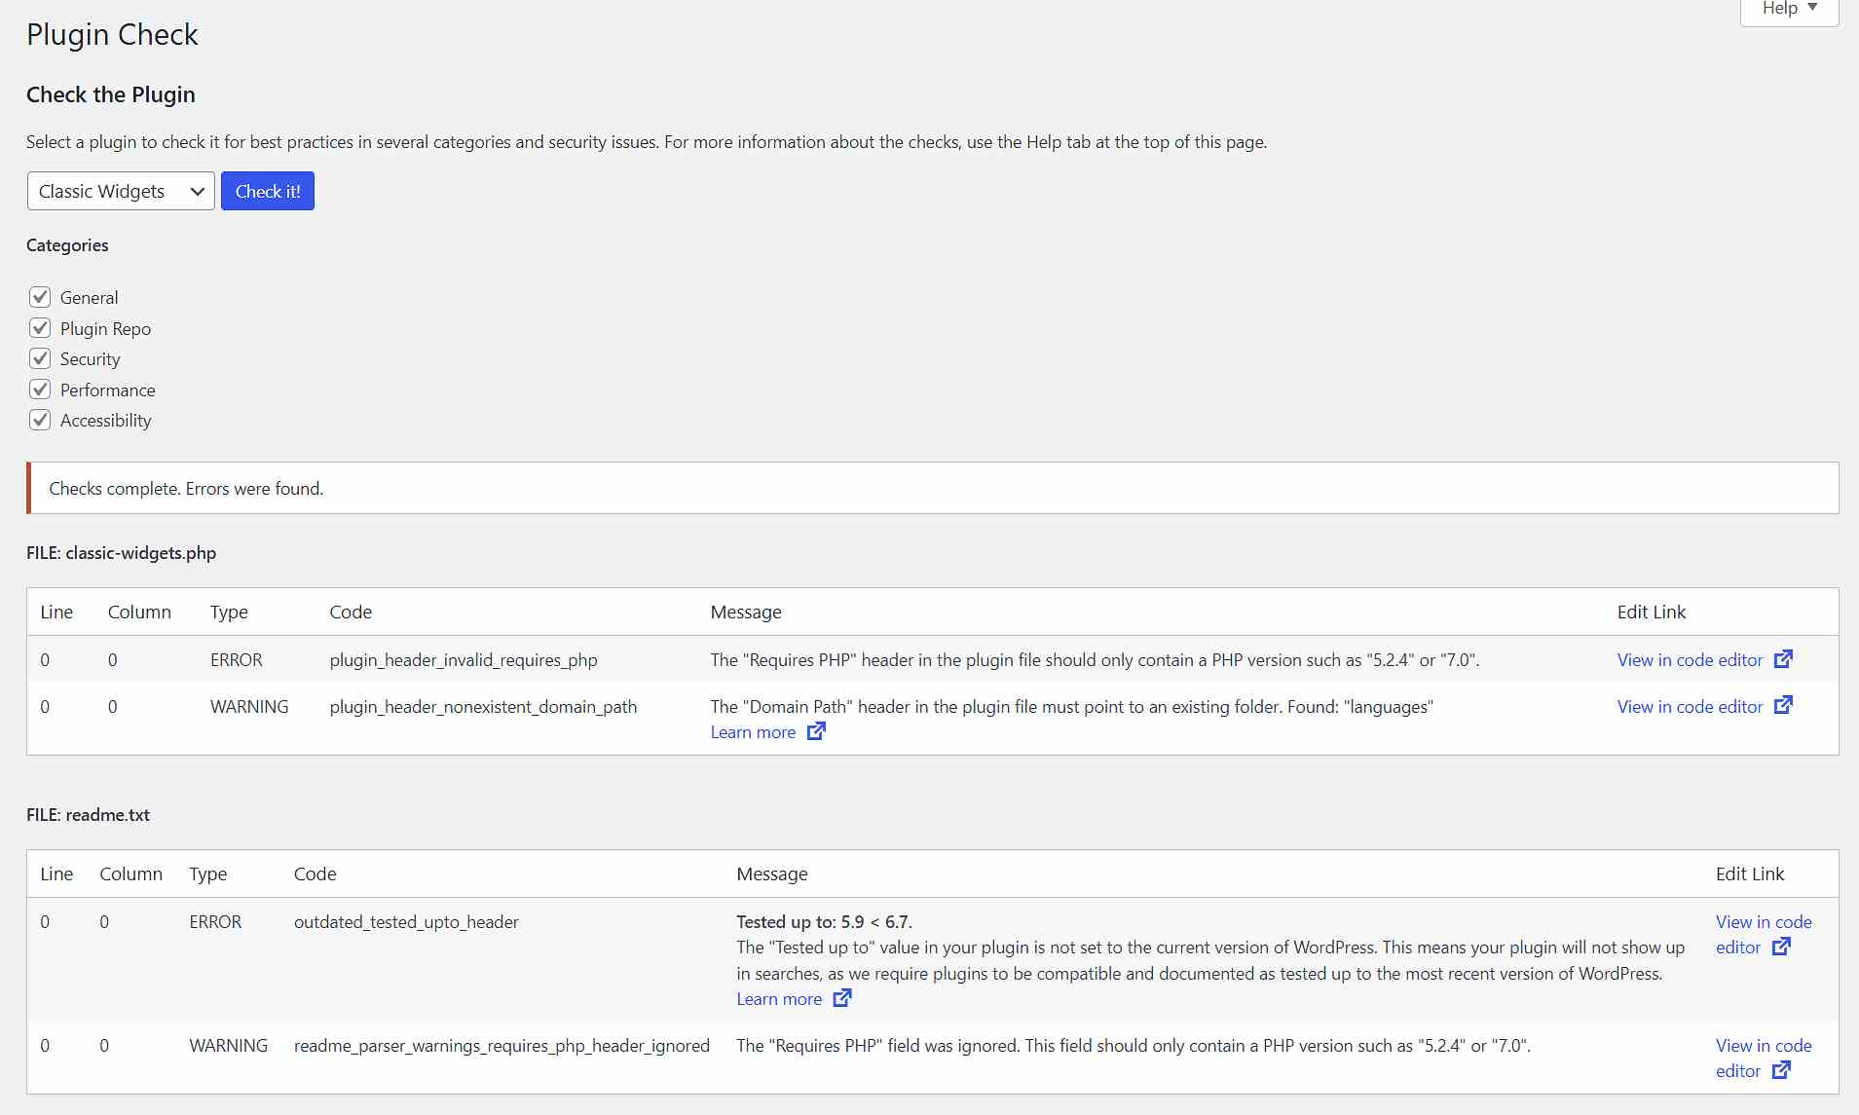1859x1115 pixels.
Task: Click external icon beside Domain Path Learn more
Action: click(816, 731)
